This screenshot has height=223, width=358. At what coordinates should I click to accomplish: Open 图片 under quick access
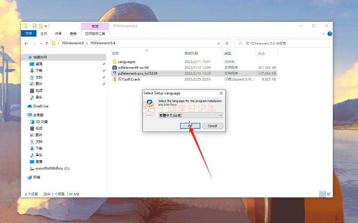pyautogui.click(x=39, y=84)
